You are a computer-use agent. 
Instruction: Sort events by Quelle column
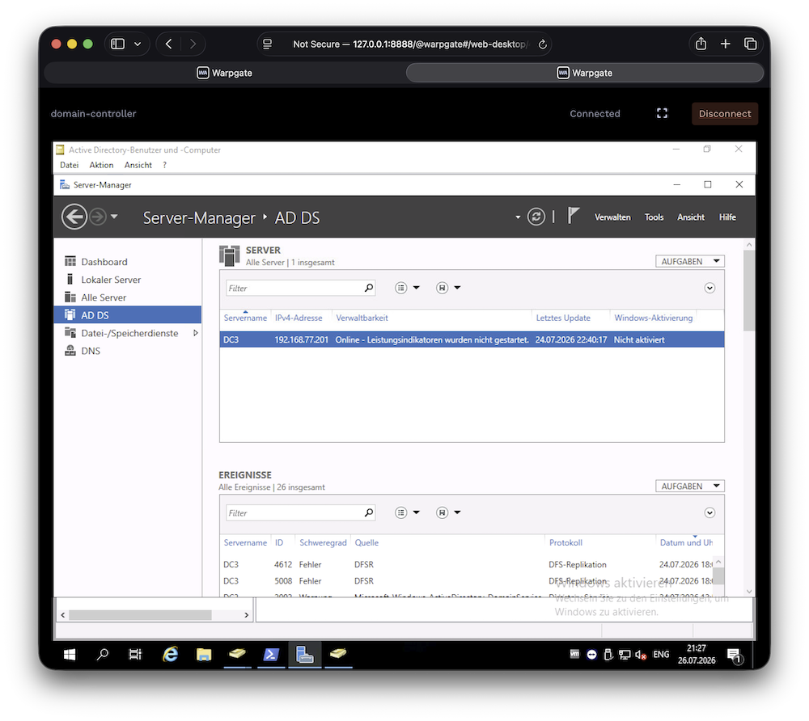(366, 542)
